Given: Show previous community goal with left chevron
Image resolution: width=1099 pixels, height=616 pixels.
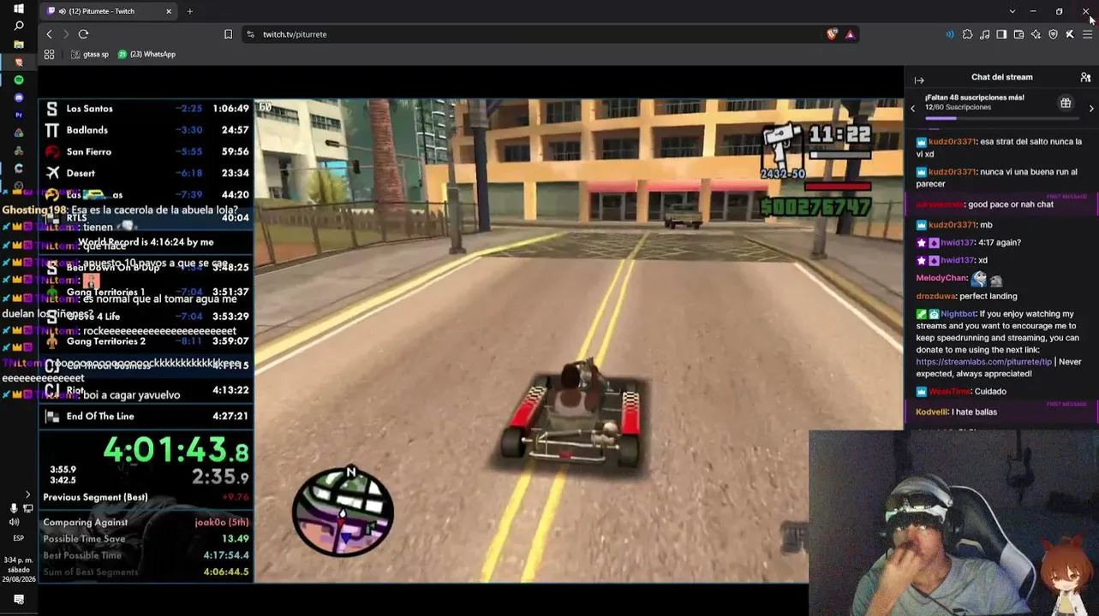Looking at the screenshot, I should coord(912,108).
